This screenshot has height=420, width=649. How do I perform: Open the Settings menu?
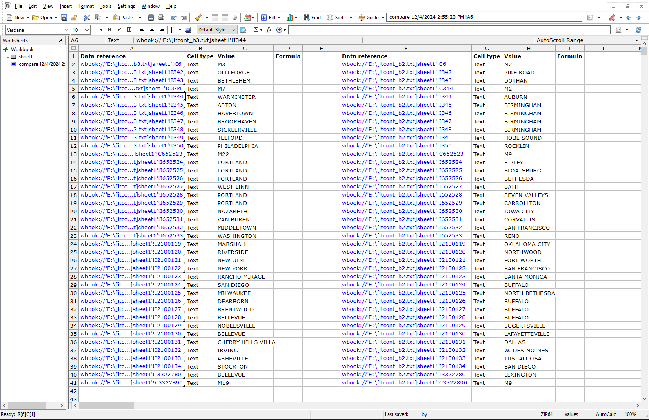[126, 6]
